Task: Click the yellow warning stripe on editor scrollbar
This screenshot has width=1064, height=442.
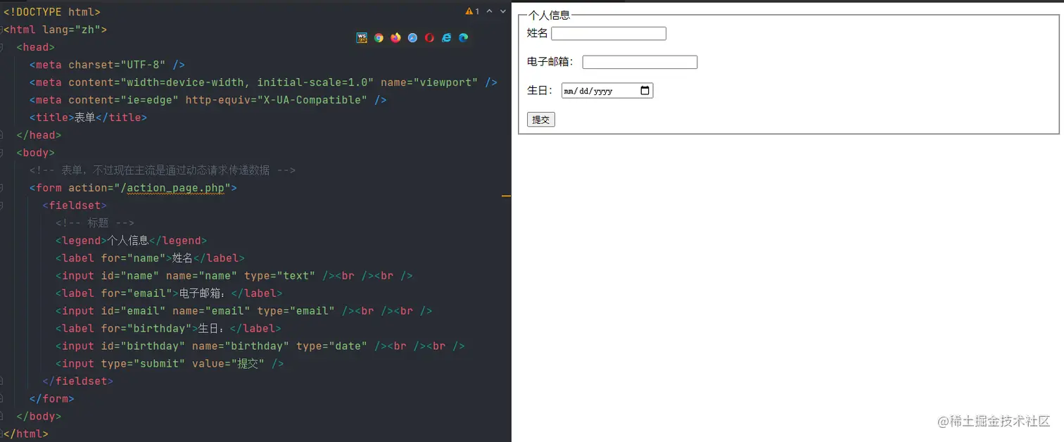Action: [x=506, y=196]
